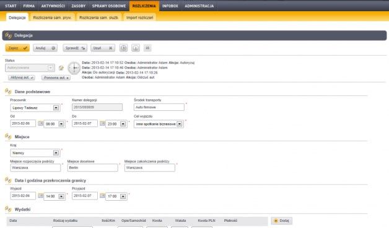Click the Wyjazd date field
The width and height of the screenshot is (389, 228).
coord(23,196)
